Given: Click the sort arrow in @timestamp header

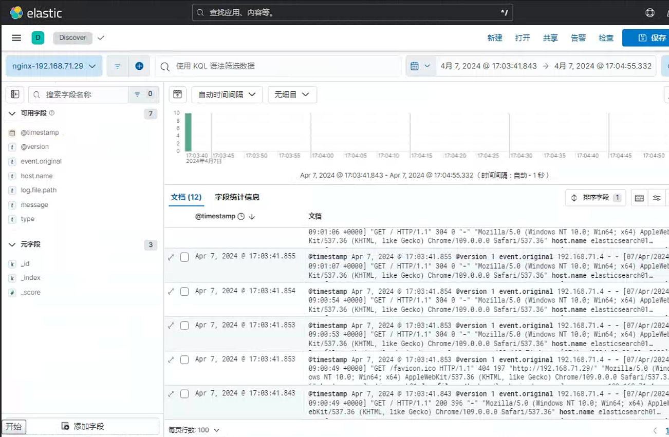Looking at the screenshot, I should point(252,217).
